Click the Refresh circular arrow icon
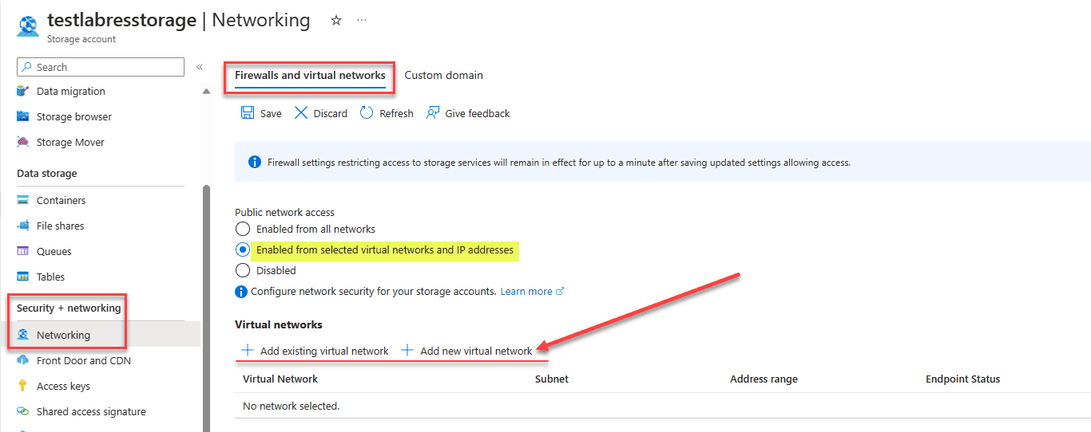Screen dimensions: 1091x432 367,113
